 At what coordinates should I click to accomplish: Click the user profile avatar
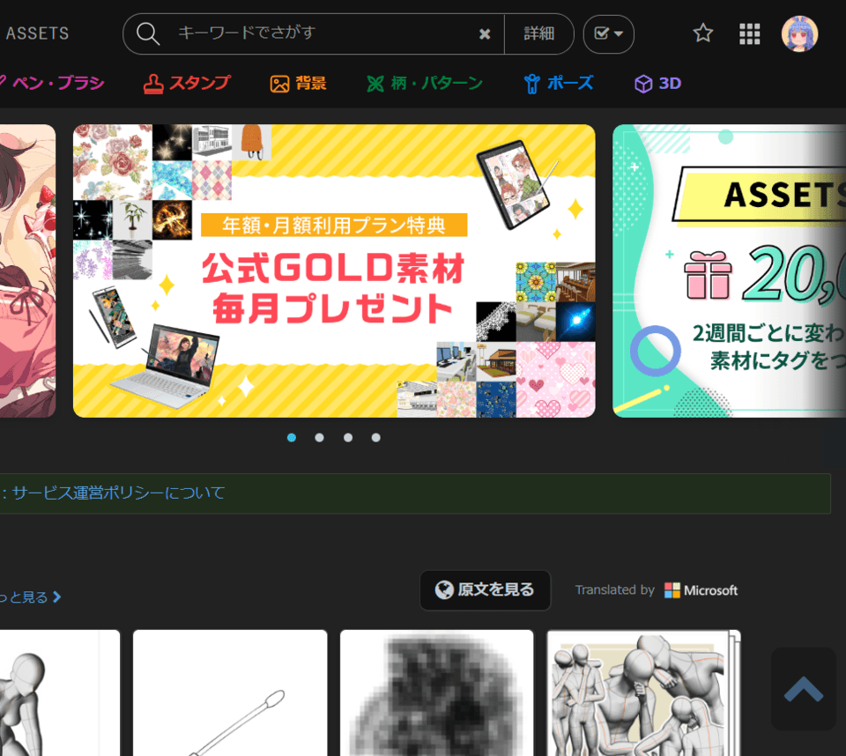click(x=799, y=33)
